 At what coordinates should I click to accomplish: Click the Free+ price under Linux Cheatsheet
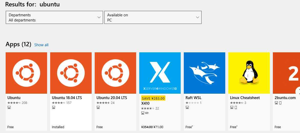(x=234, y=127)
